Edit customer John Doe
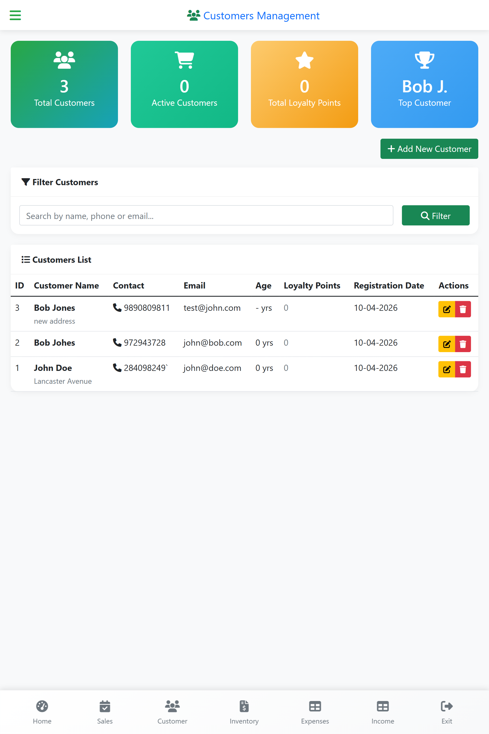Screen dimensions: 489x734 (x=447, y=369)
